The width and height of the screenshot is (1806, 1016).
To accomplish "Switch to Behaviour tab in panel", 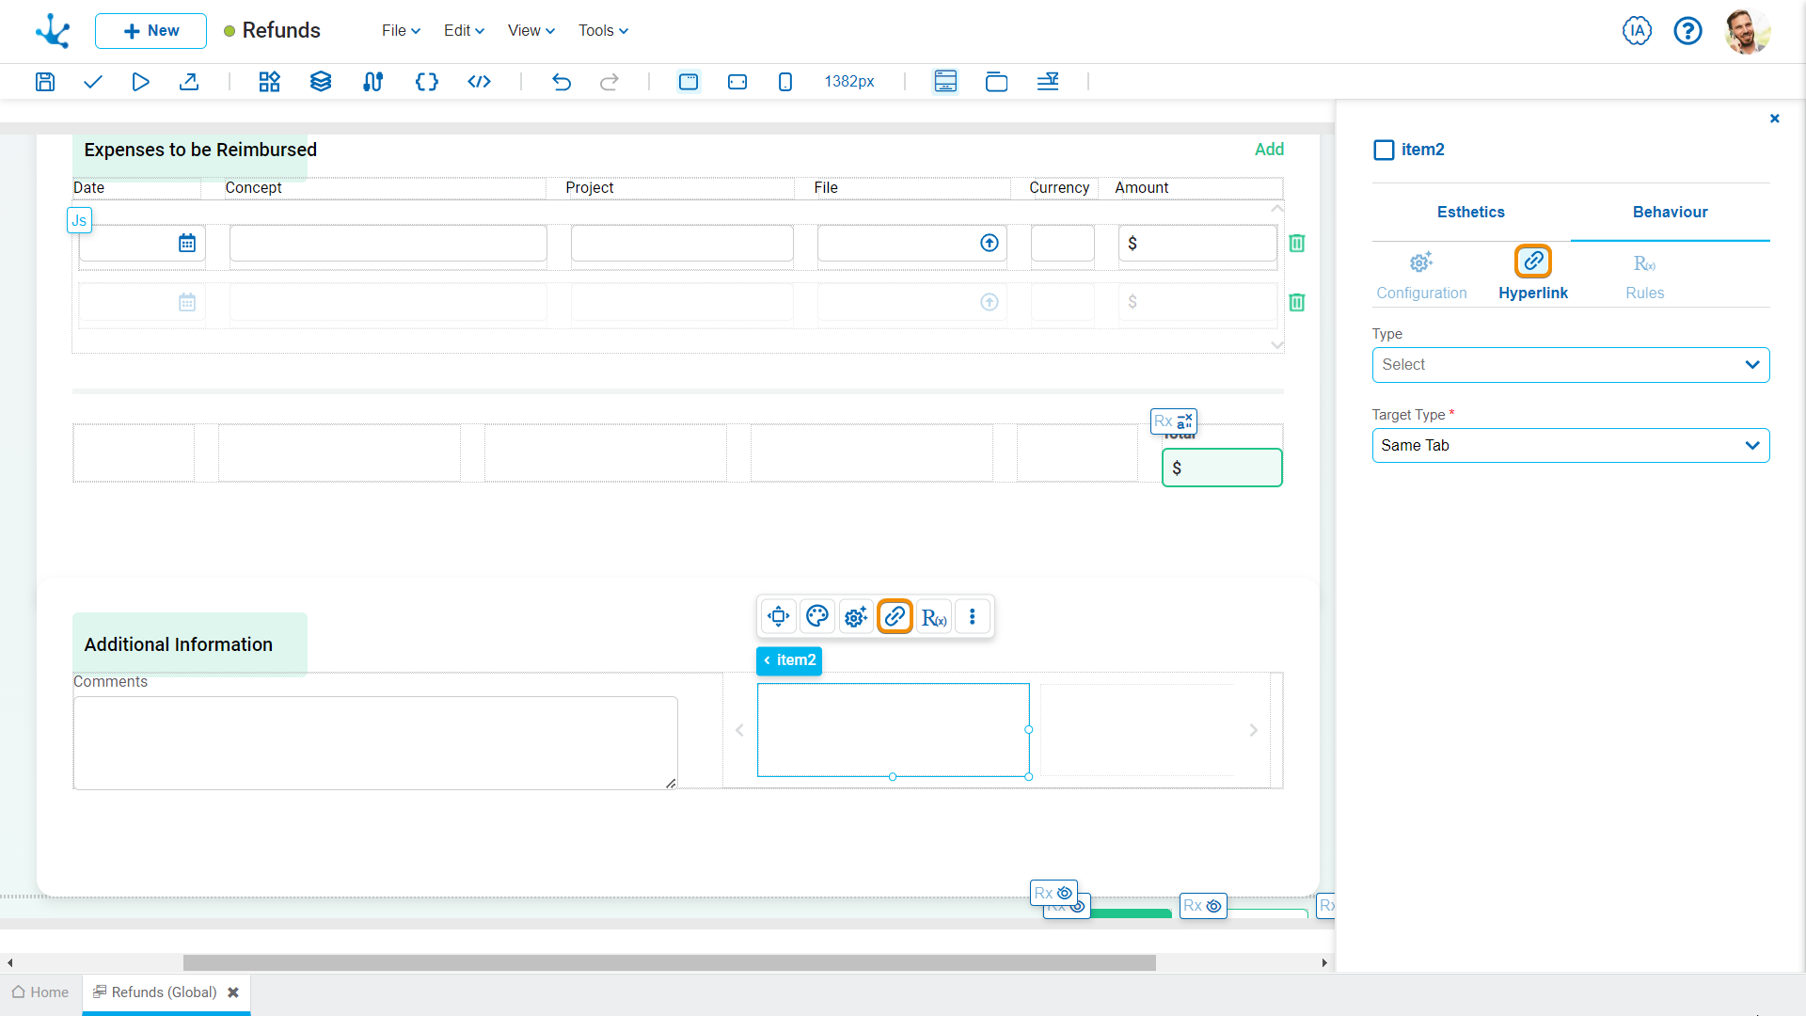I will [x=1670, y=212].
